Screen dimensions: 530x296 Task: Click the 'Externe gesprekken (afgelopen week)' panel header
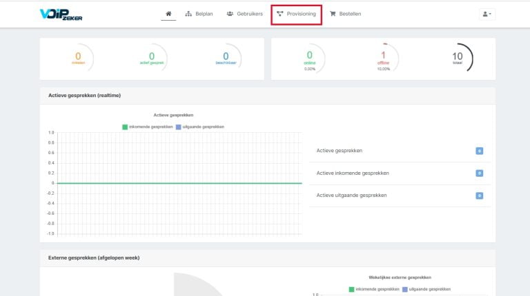pyautogui.click(x=268, y=258)
